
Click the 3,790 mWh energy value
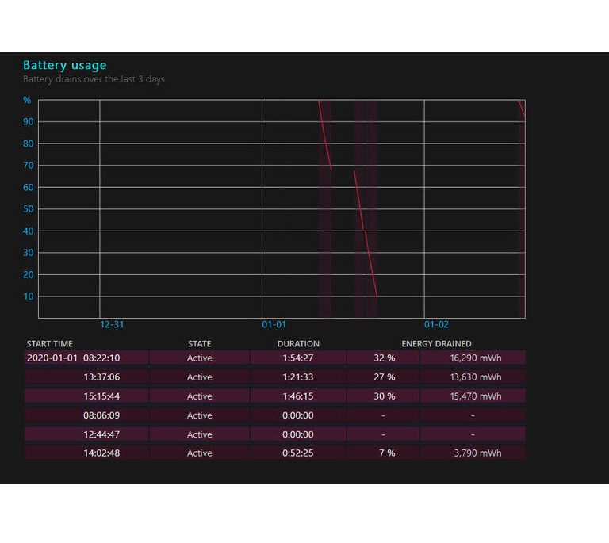pyautogui.click(x=477, y=453)
